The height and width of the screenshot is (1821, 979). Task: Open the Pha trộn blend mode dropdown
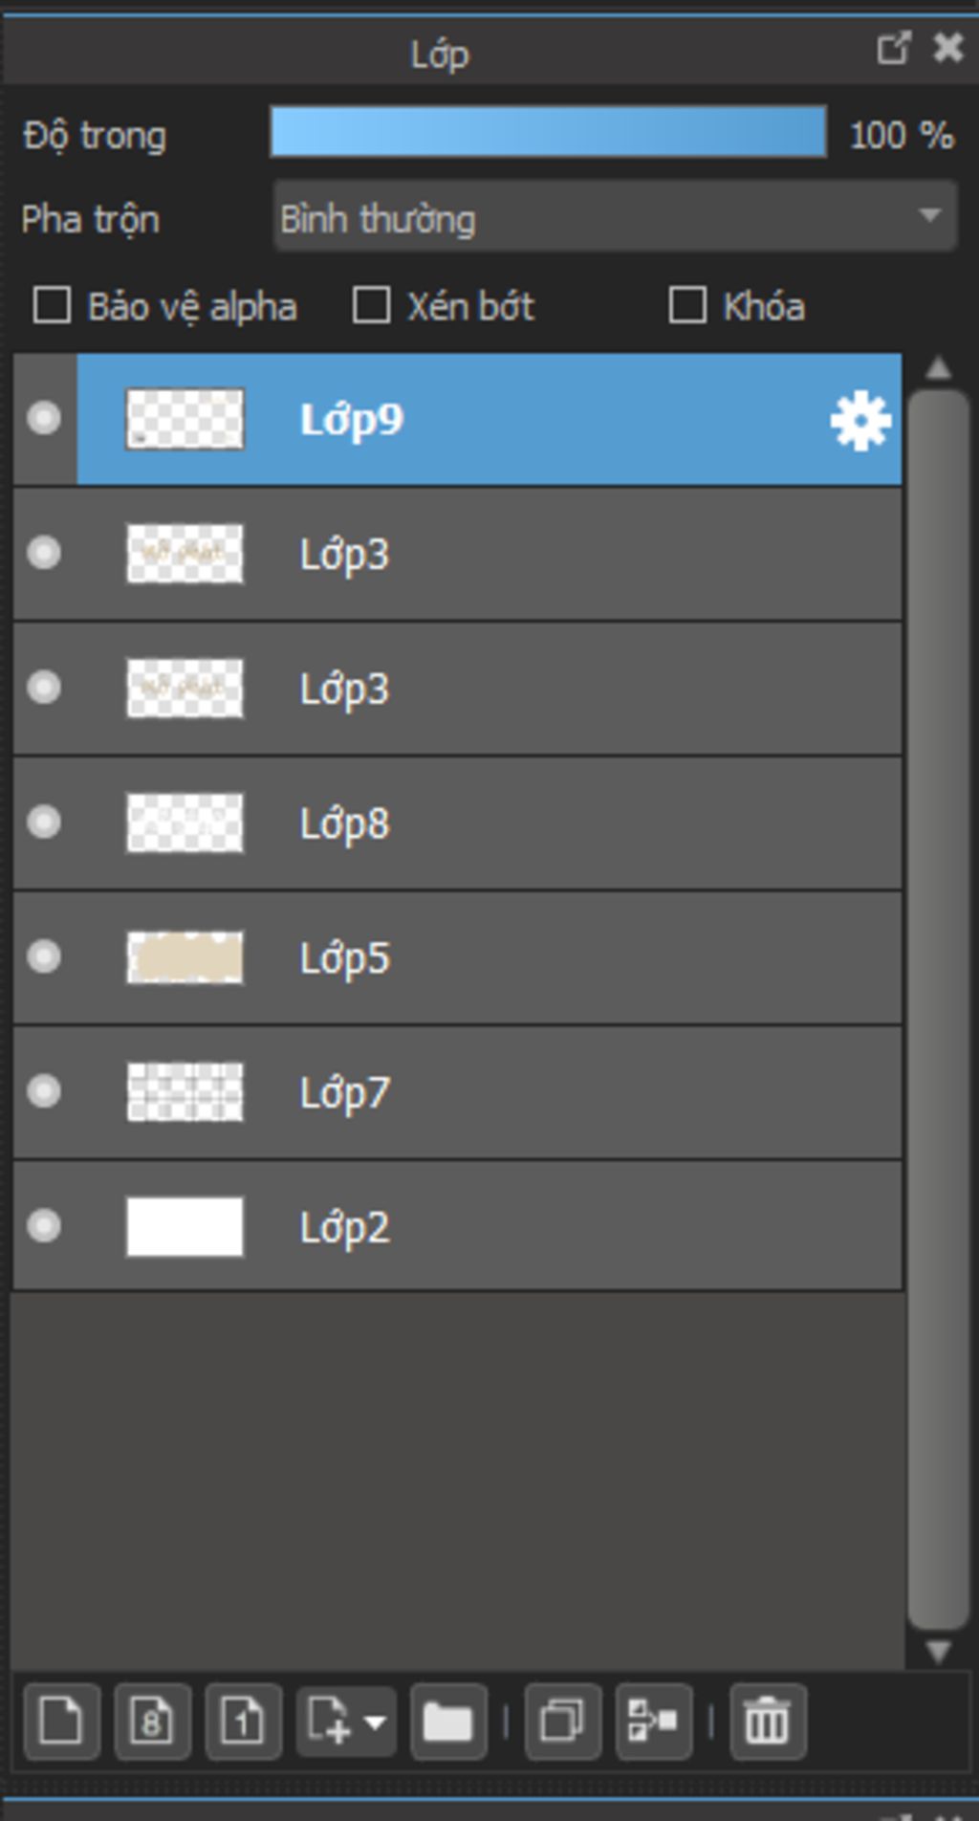615,218
